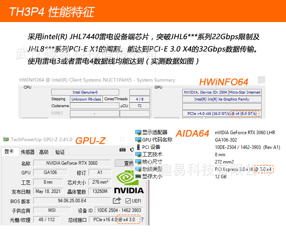
Task: Click the PCIe v4.0 x16 (16.0 GT/s) field
Action: pos(222,113)
